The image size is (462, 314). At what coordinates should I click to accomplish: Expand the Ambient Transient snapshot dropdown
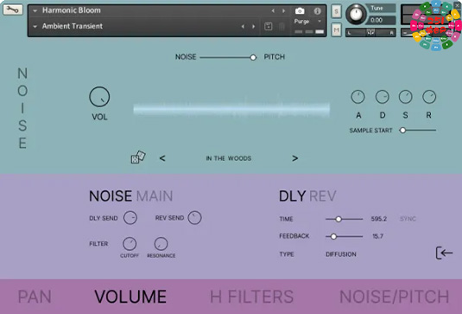pos(35,26)
